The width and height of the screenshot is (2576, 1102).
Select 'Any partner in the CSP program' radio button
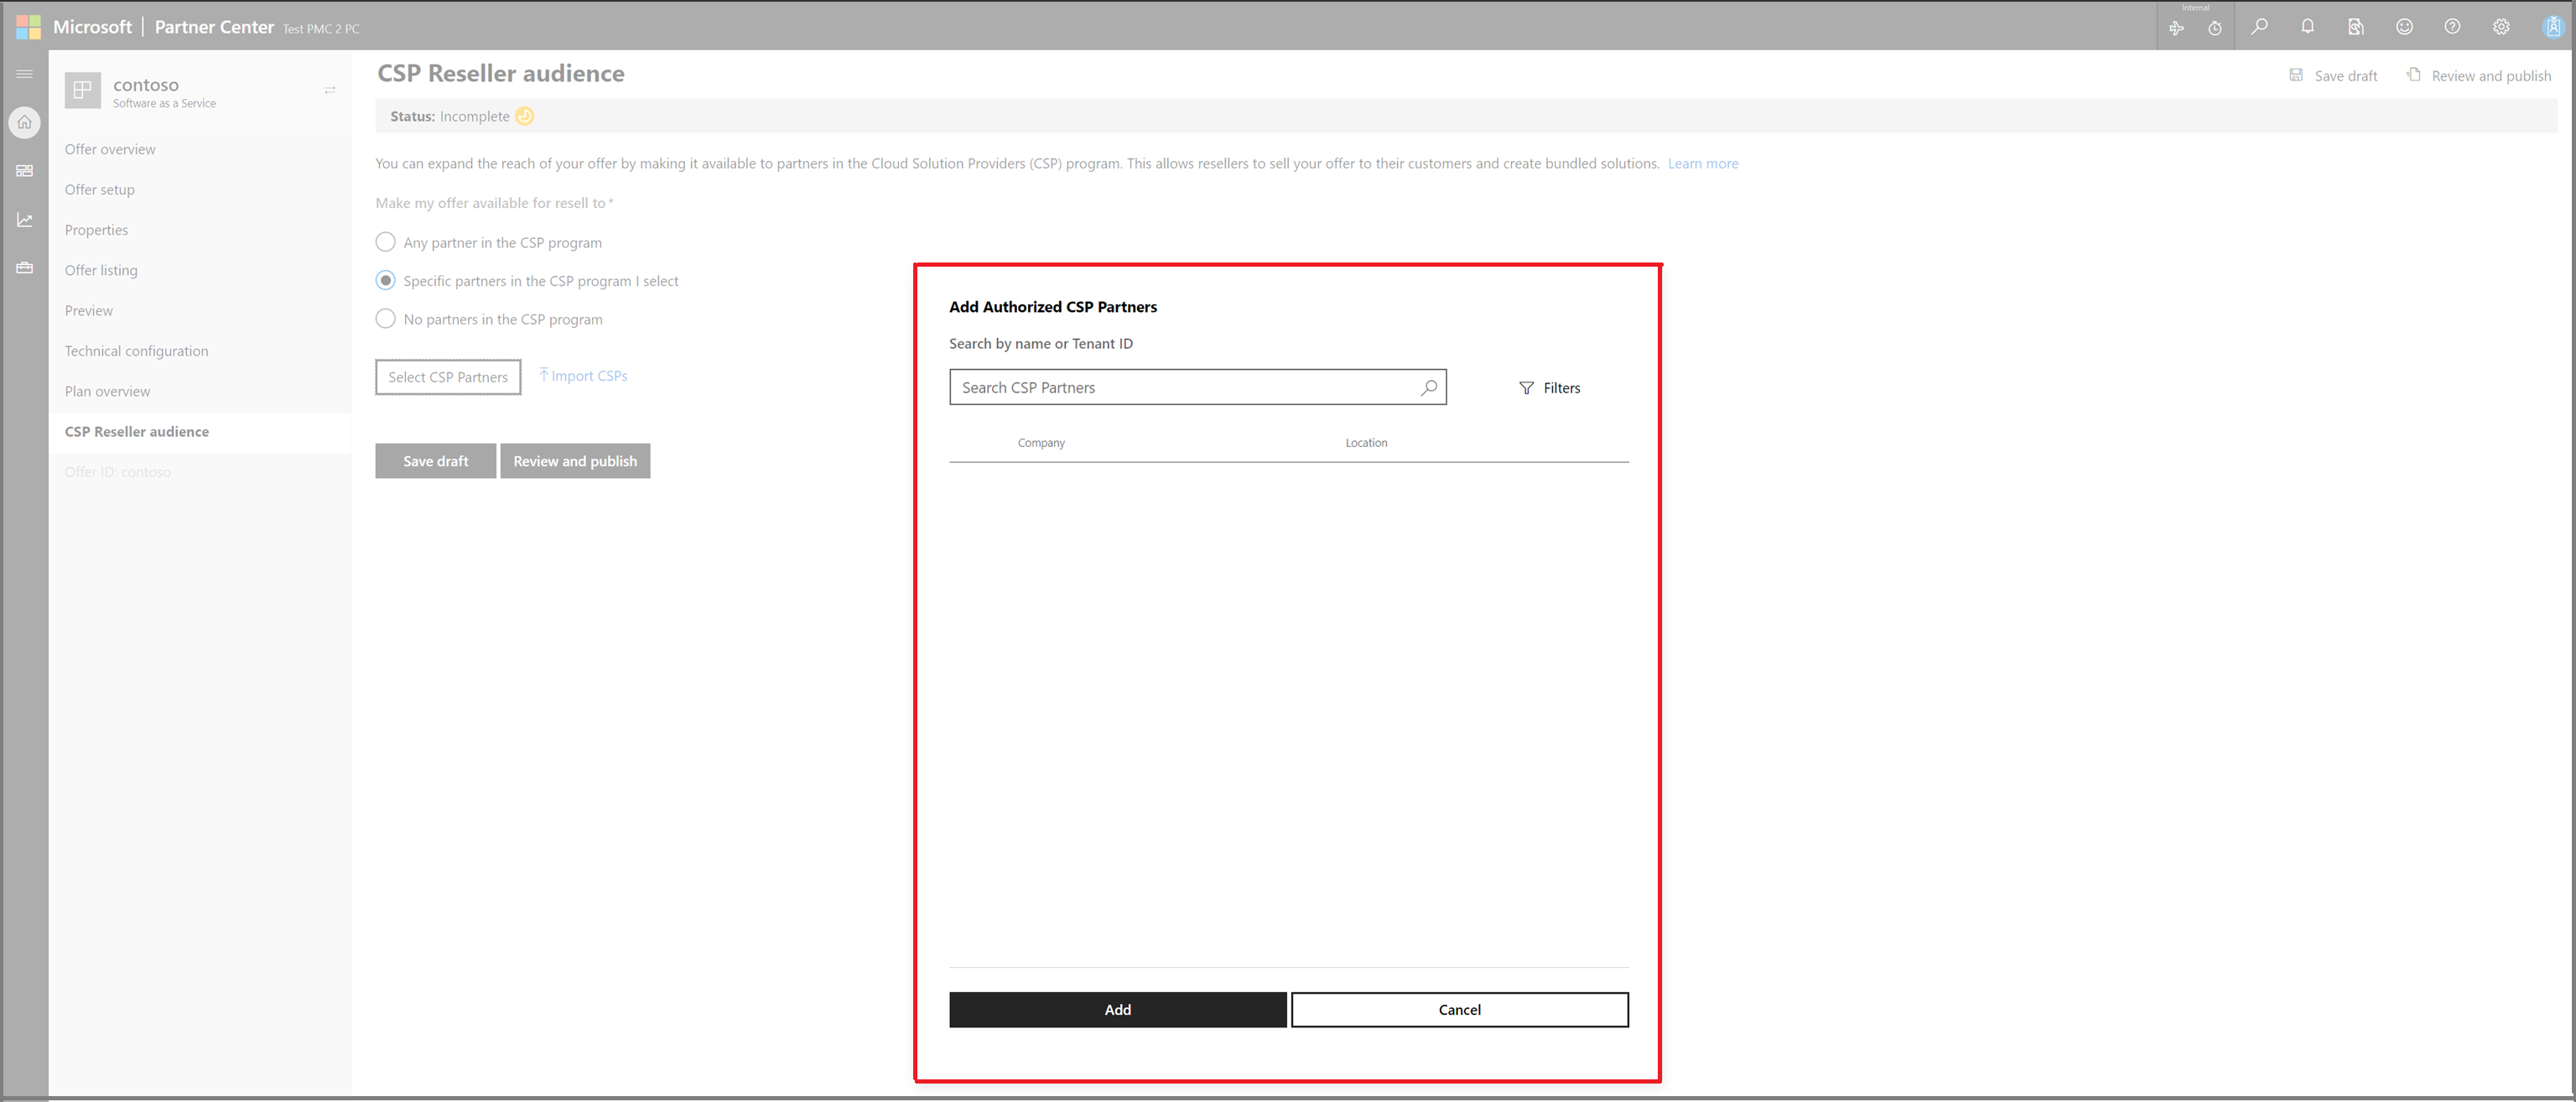pos(384,243)
